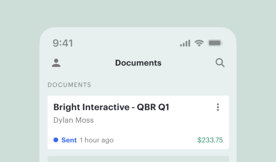Click the Wi-Fi status icon

point(199,43)
